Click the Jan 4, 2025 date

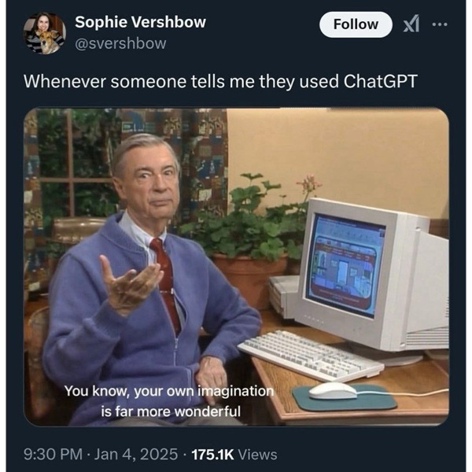136,454
